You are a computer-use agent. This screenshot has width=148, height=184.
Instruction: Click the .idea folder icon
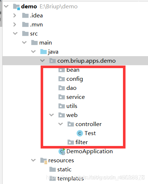pyautogui.click(x=25, y=15)
